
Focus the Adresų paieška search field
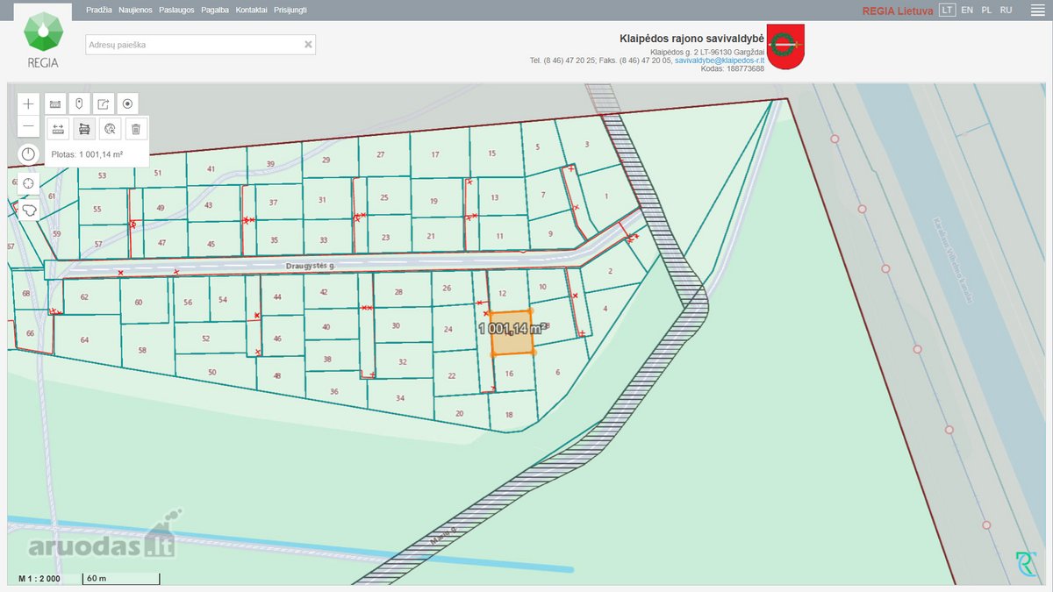click(200, 45)
